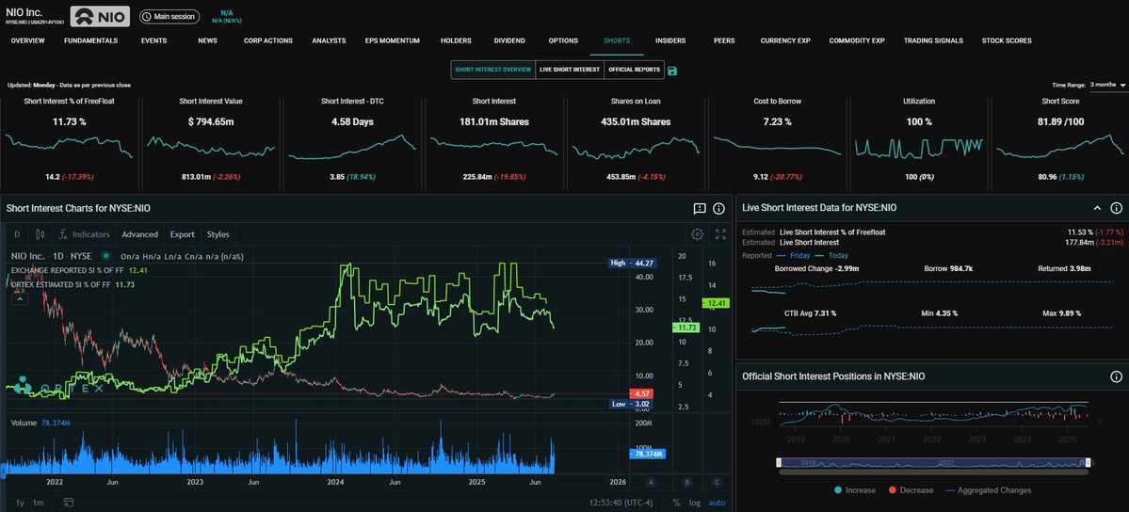Toggle the Friday reported line legend
This screenshot has width=1129, height=512.
pyautogui.click(x=794, y=256)
